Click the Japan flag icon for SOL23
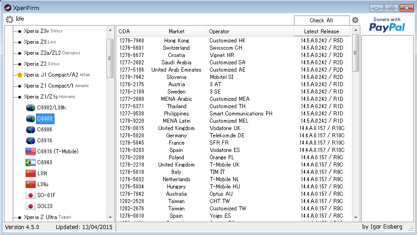417x235 pixels. click(31, 206)
